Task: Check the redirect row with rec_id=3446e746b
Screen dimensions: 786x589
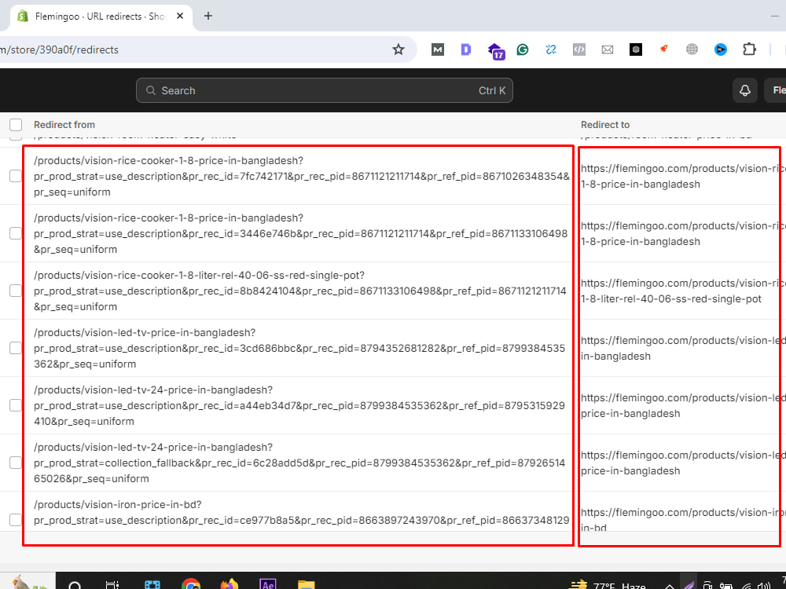Action: (x=16, y=233)
